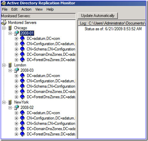Click book icon of ForestDnsZones under 2008-03
The image size is (148, 141).
tap(22, 97)
